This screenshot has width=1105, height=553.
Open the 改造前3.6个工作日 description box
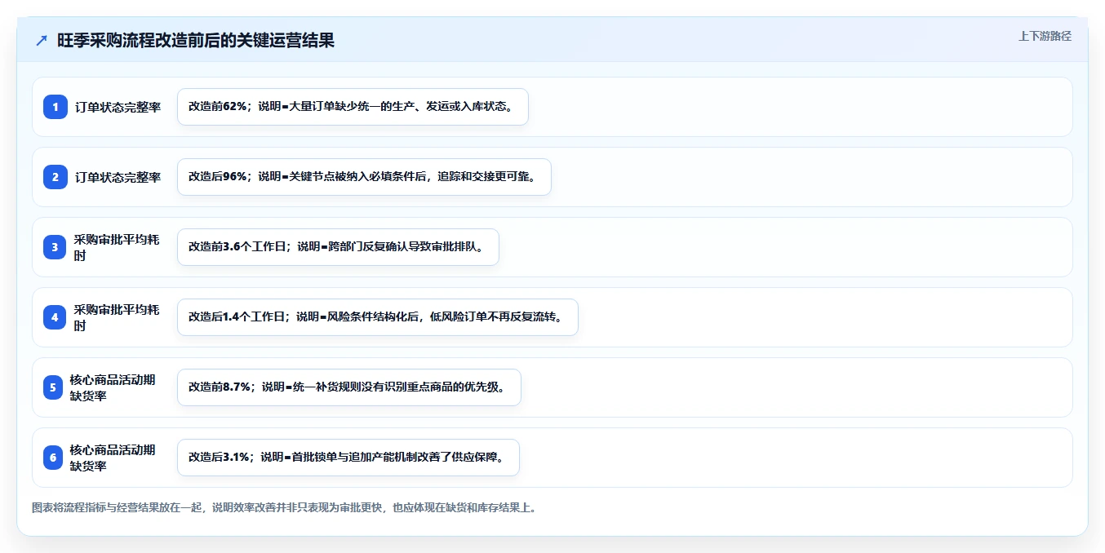pos(338,247)
